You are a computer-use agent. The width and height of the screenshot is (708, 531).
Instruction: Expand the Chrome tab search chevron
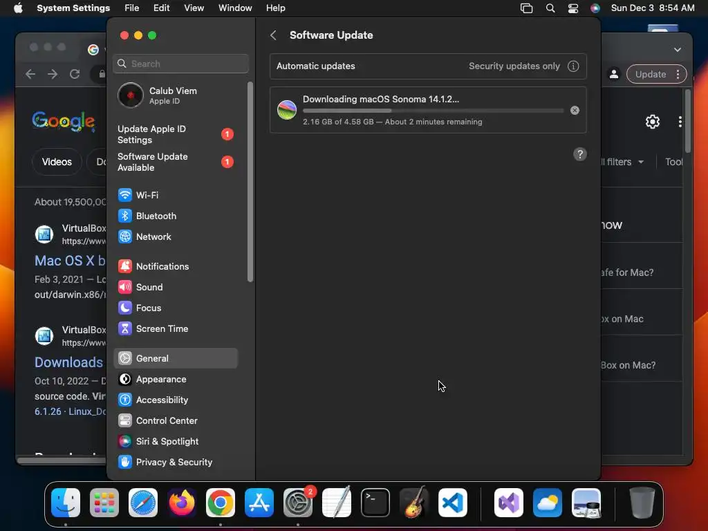point(678,50)
